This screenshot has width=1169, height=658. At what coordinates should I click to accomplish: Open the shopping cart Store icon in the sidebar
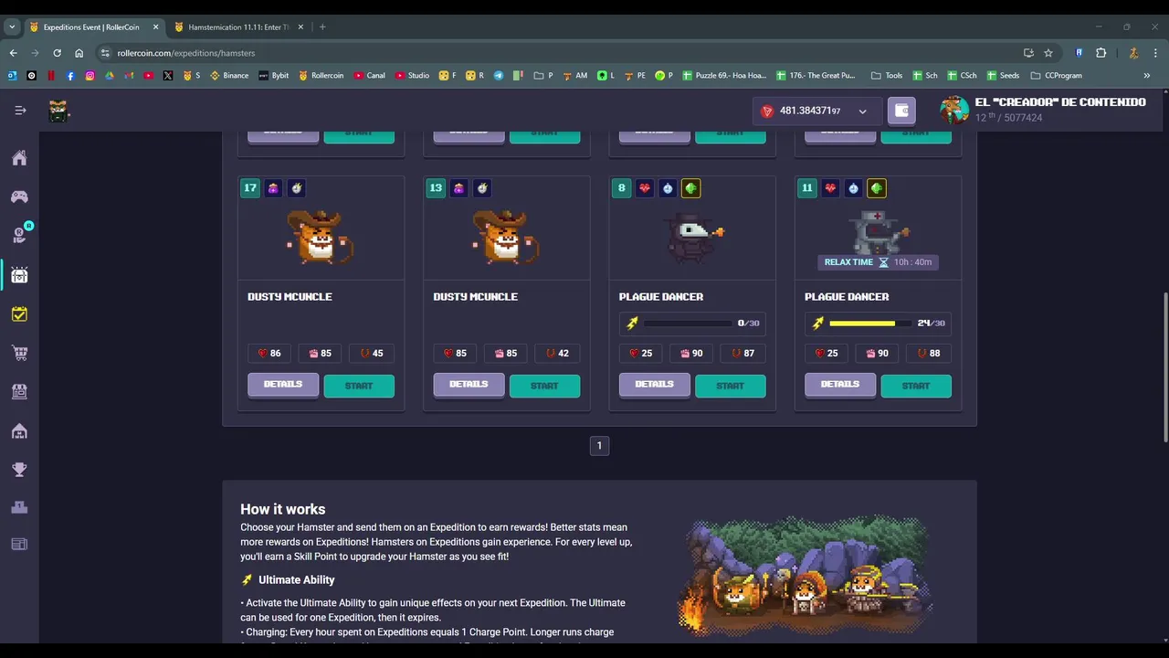(19, 353)
